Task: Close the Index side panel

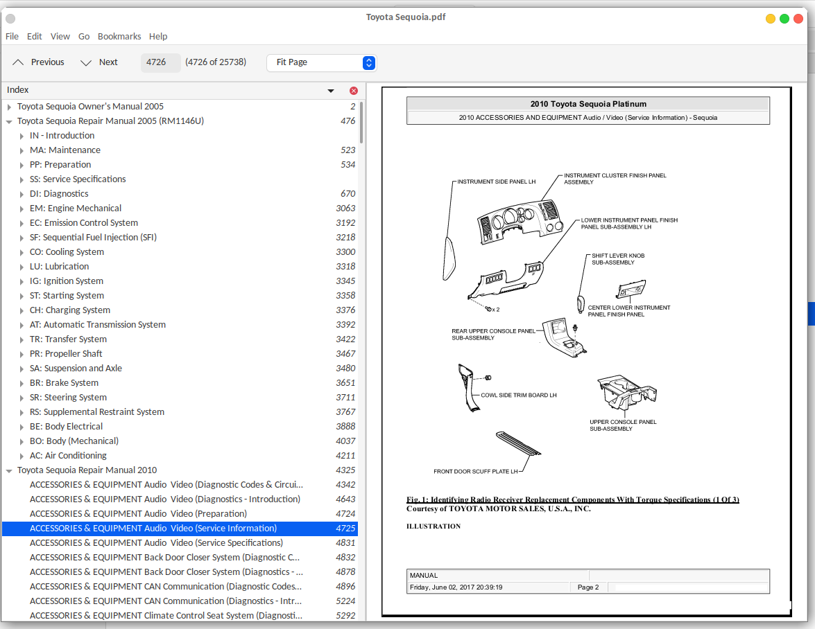Action: point(354,91)
